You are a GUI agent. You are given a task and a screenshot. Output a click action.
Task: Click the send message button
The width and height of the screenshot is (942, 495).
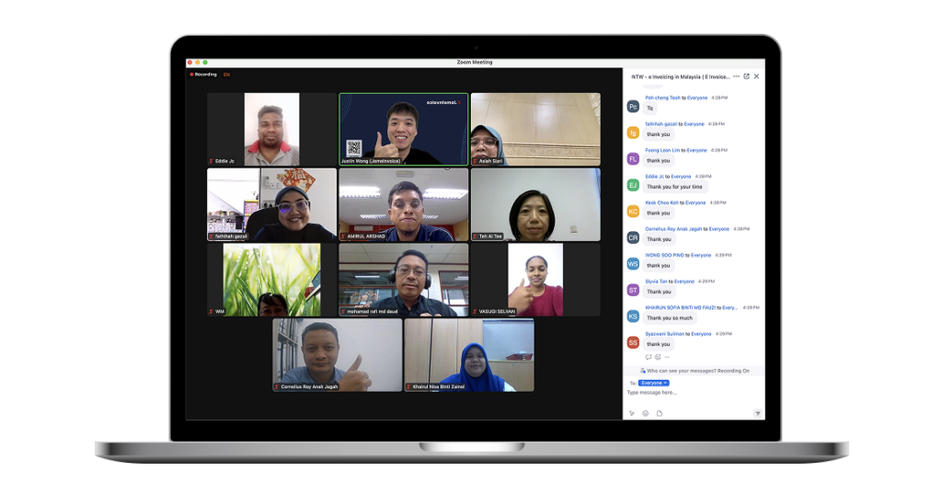pyautogui.click(x=757, y=413)
